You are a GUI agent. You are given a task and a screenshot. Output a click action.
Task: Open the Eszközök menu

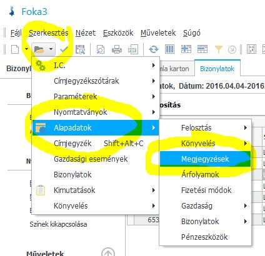(118, 33)
